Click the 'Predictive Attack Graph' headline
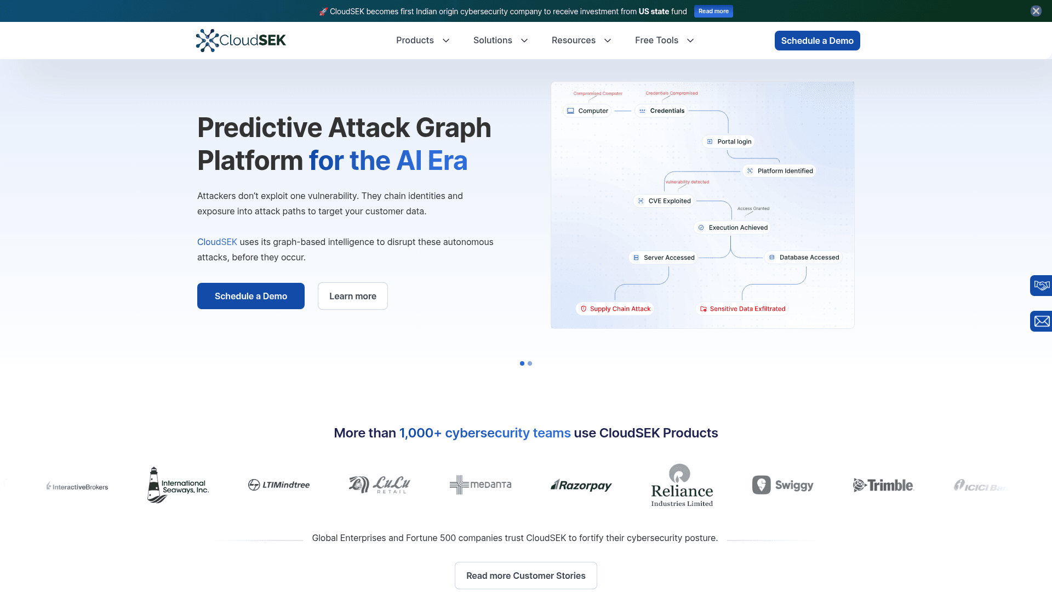 pyautogui.click(x=344, y=128)
